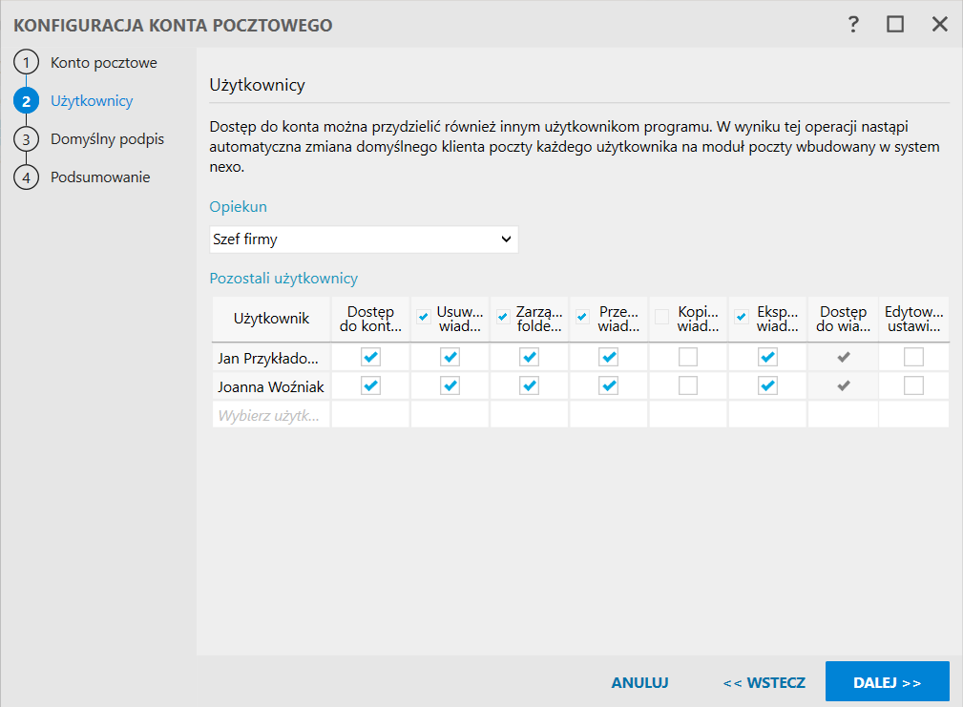Uncheck folder management for Joanna Woźniak

click(530, 386)
